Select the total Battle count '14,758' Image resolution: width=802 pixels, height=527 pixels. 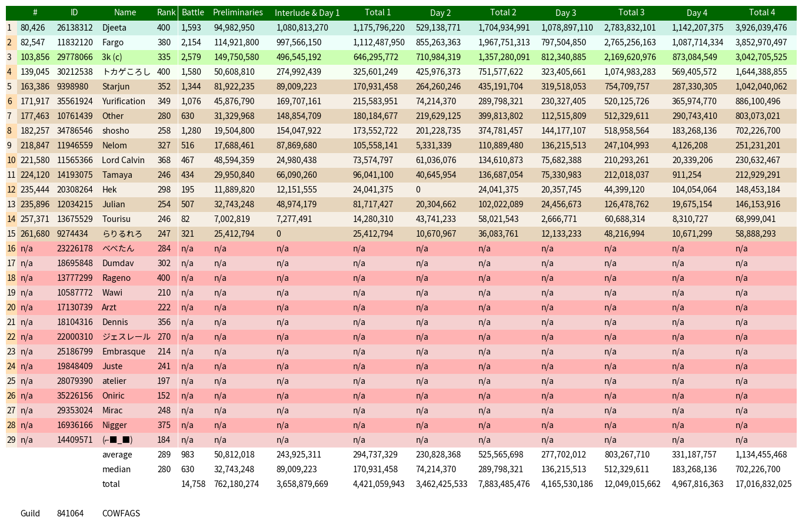[x=193, y=484]
